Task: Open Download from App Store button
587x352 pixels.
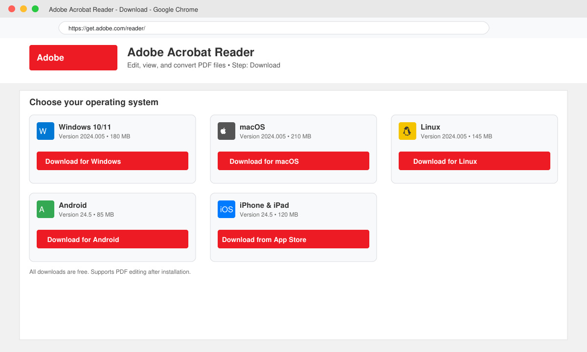Action: pos(293,239)
